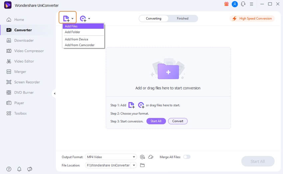Viewport: 283px width, 174px height.
Task: Open the output format settings gear icon
Action: 142,157
